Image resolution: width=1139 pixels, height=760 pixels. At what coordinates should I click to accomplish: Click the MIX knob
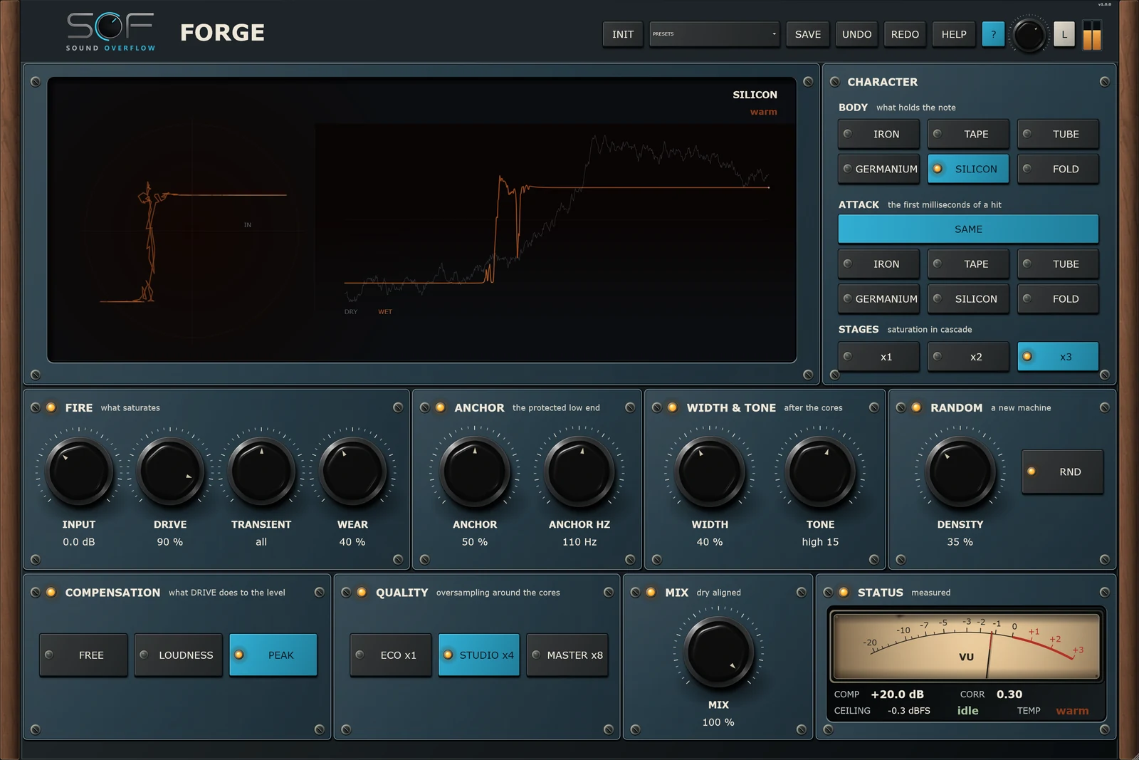pyautogui.click(x=718, y=652)
